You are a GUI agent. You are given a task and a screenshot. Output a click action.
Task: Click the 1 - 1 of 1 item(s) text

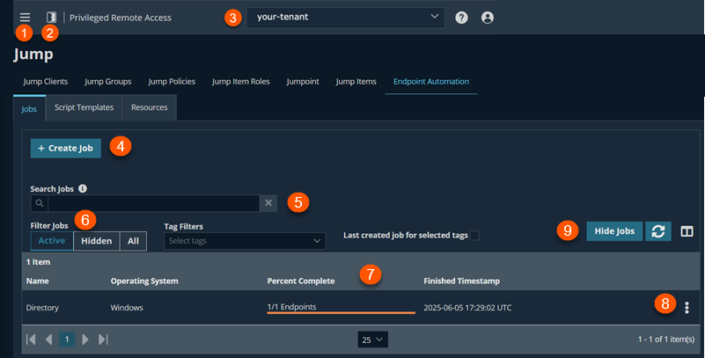coord(666,340)
